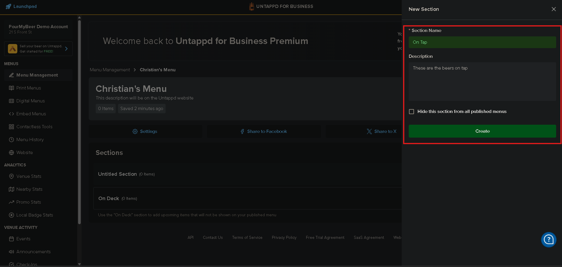This screenshot has width=562, height=267.
Task: Click the Contact Us footer link
Action: coord(213,238)
